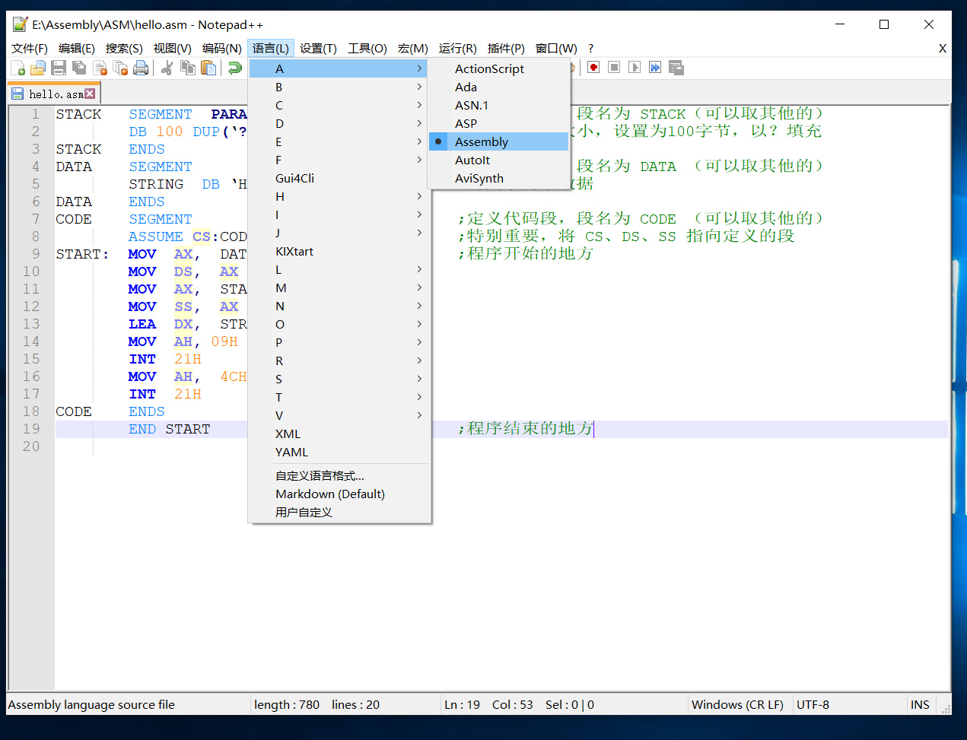Click the Save file toolbar icon
Screen dimensions: 967x740
59,68
